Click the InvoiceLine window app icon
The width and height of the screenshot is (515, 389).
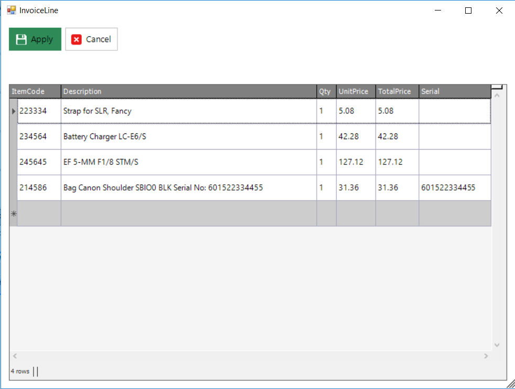(x=11, y=10)
